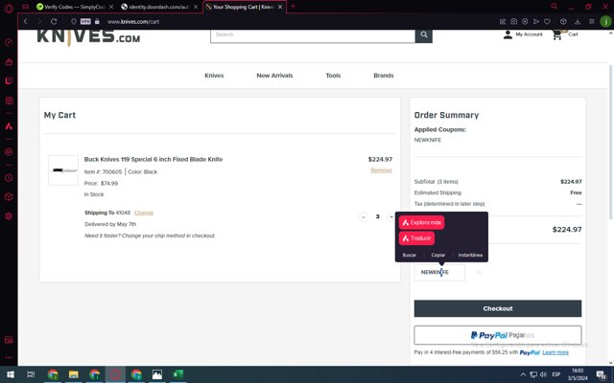
Task: Open settings gear icon in sidebar
Action: pyautogui.click(x=9, y=216)
